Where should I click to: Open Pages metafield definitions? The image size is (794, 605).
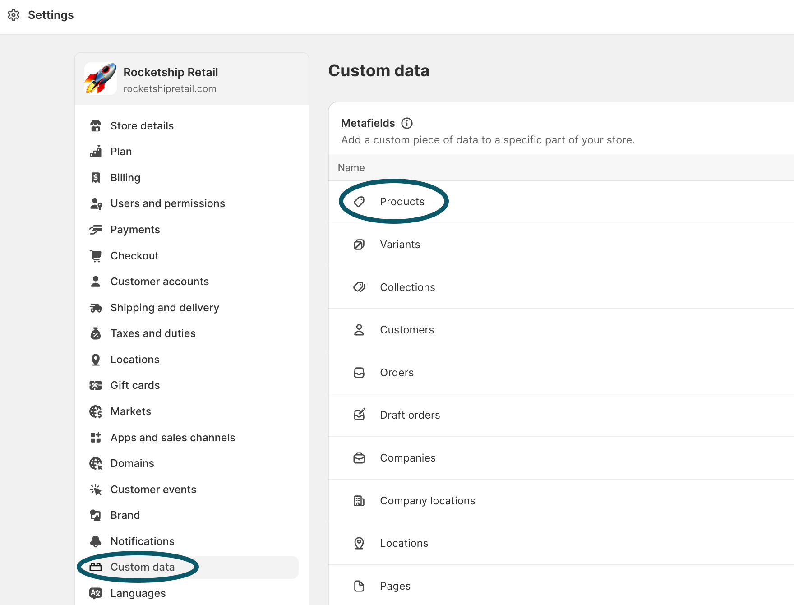pos(395,586)
